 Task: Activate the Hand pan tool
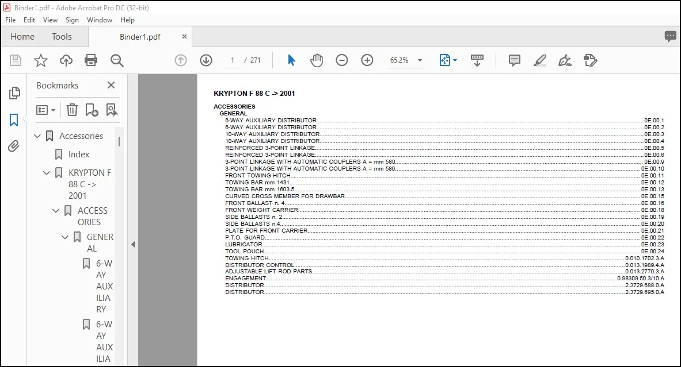(317, 60)
